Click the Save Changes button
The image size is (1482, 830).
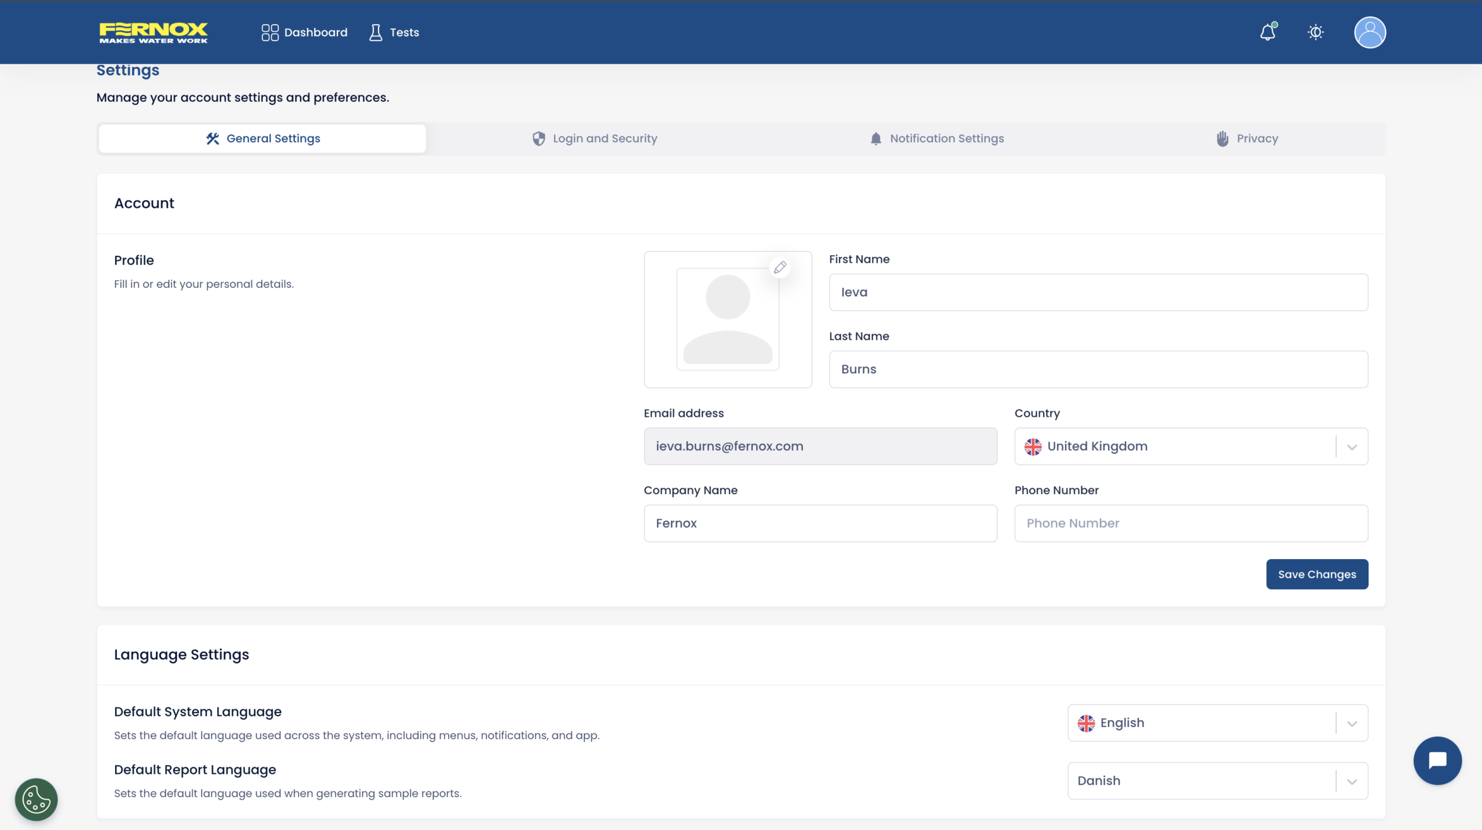[1317, 574]
